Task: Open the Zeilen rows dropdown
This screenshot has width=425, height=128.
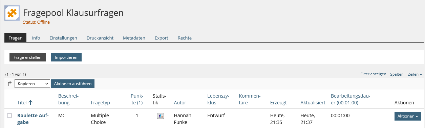Action: (x=415, y=74)
